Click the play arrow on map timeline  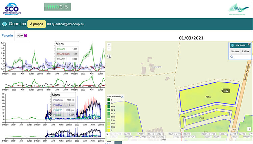tap(108, 134)
